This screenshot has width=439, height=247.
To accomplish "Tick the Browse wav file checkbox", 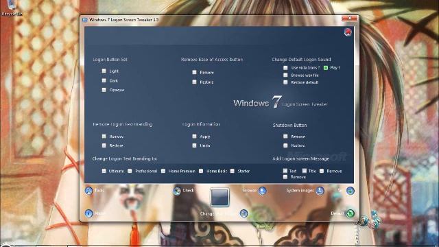I will (285, 75).
